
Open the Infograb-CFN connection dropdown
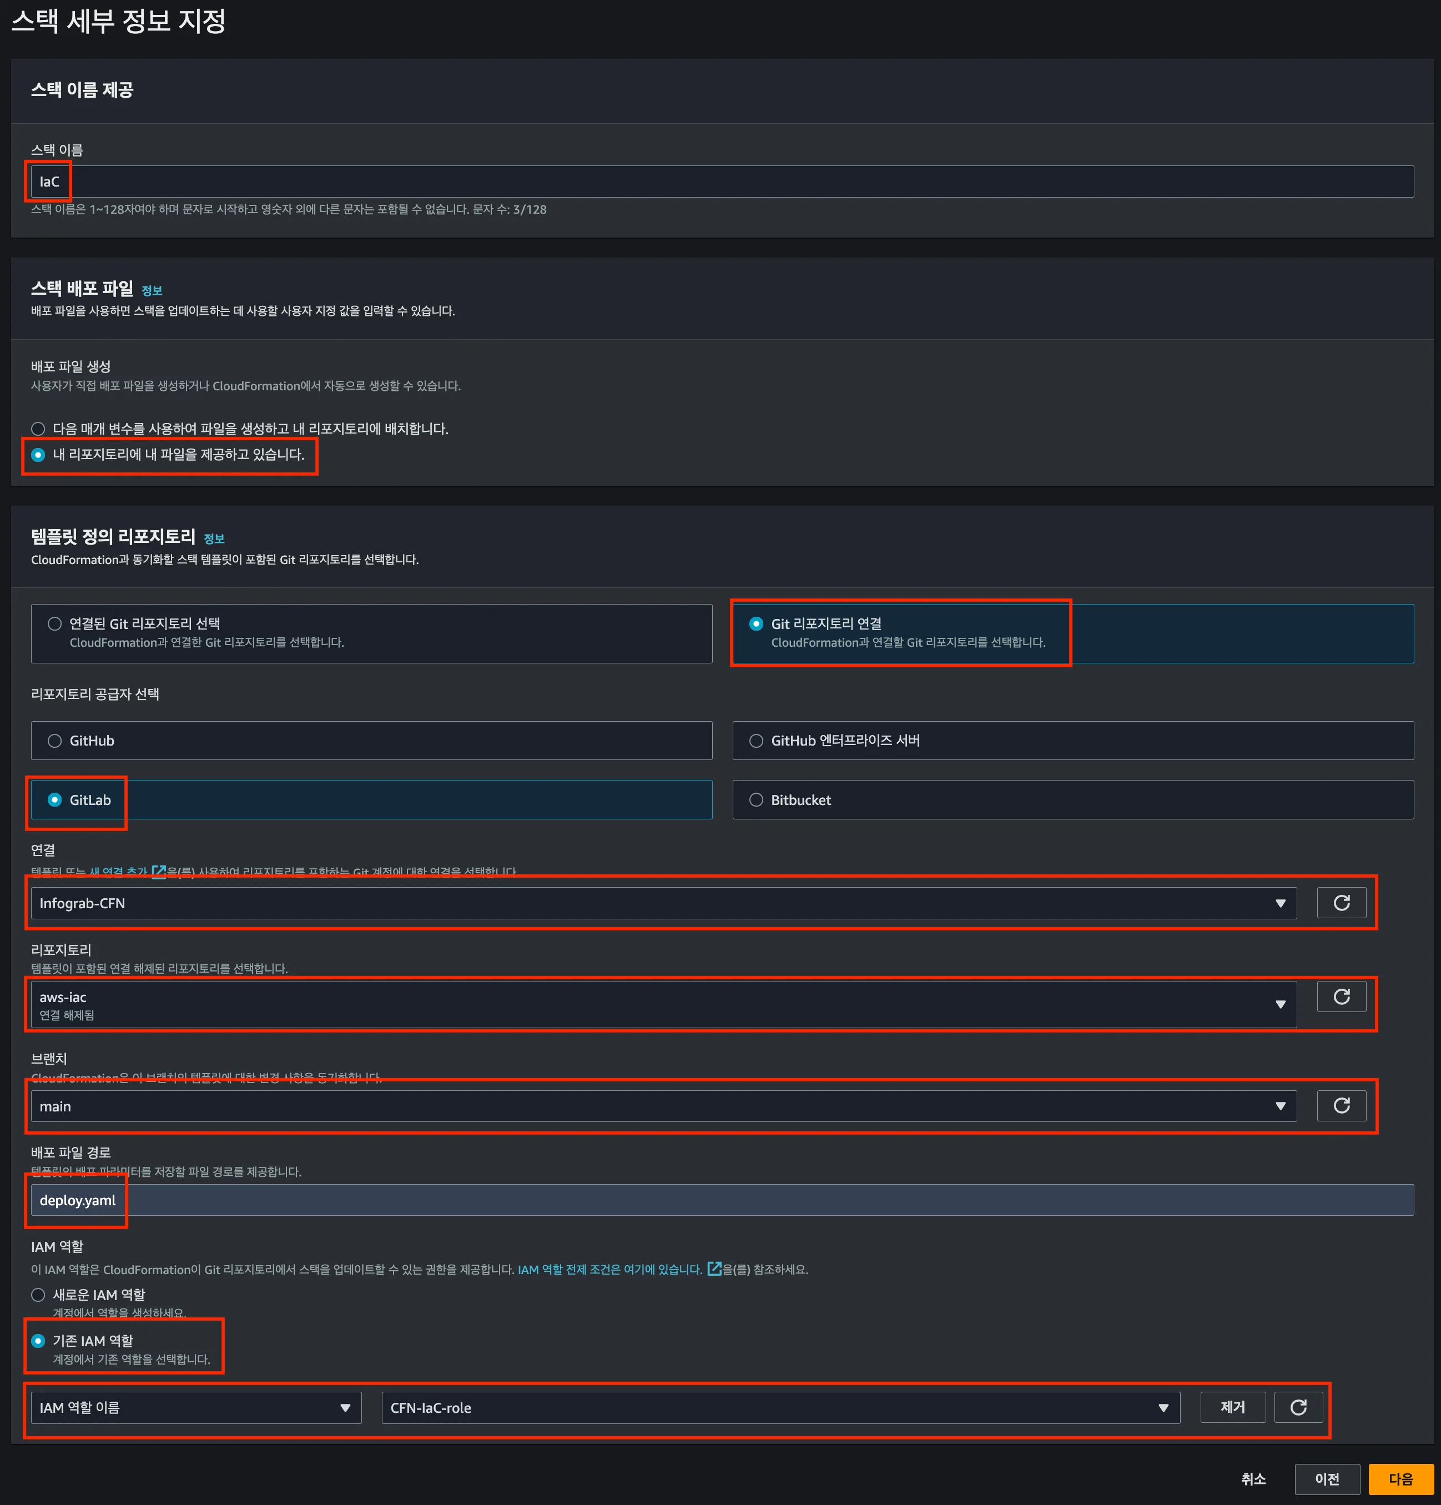tap(663, 903)
